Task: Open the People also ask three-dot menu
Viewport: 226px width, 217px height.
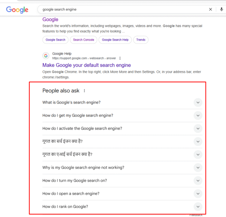Action: (x=84, y=91)
